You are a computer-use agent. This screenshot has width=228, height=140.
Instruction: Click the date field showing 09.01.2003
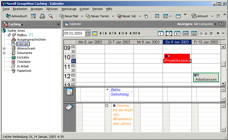tap(74, 33)
